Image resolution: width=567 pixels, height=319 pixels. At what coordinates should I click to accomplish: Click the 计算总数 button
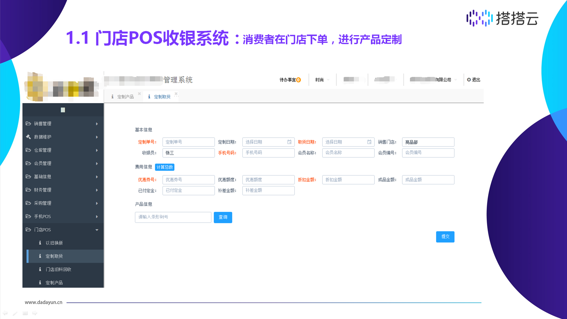click(x=164, y=167)
